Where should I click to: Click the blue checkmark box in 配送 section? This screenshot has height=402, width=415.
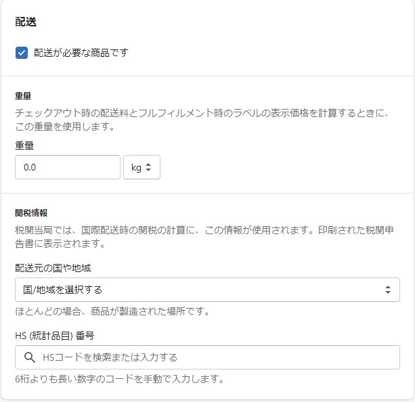tap(22, 53)
